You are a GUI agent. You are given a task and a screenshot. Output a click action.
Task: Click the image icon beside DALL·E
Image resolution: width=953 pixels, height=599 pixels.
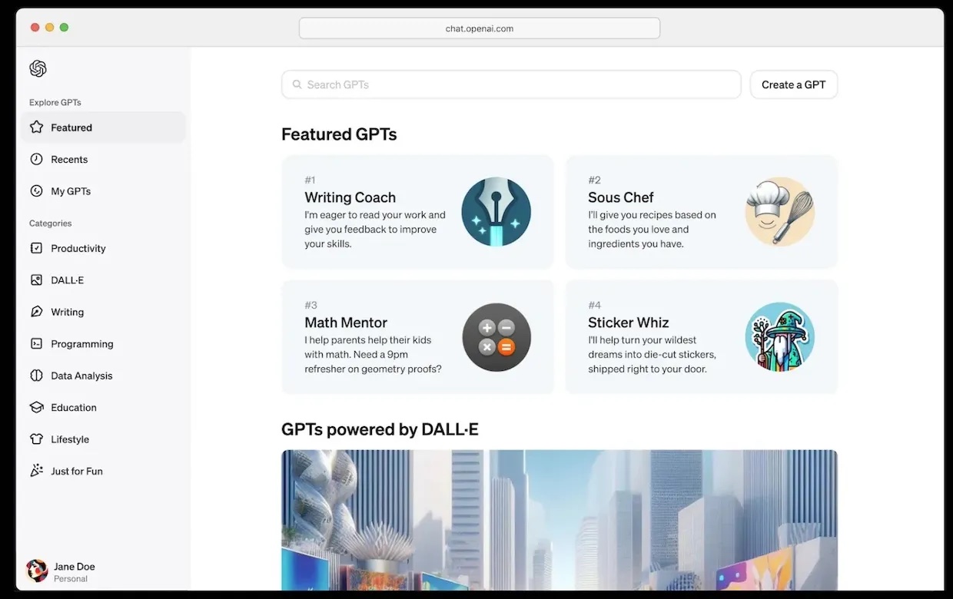click(36, 280)
